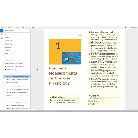Click the Outline heading
Viewport: 138px width, 138px height.
point(95,96)
